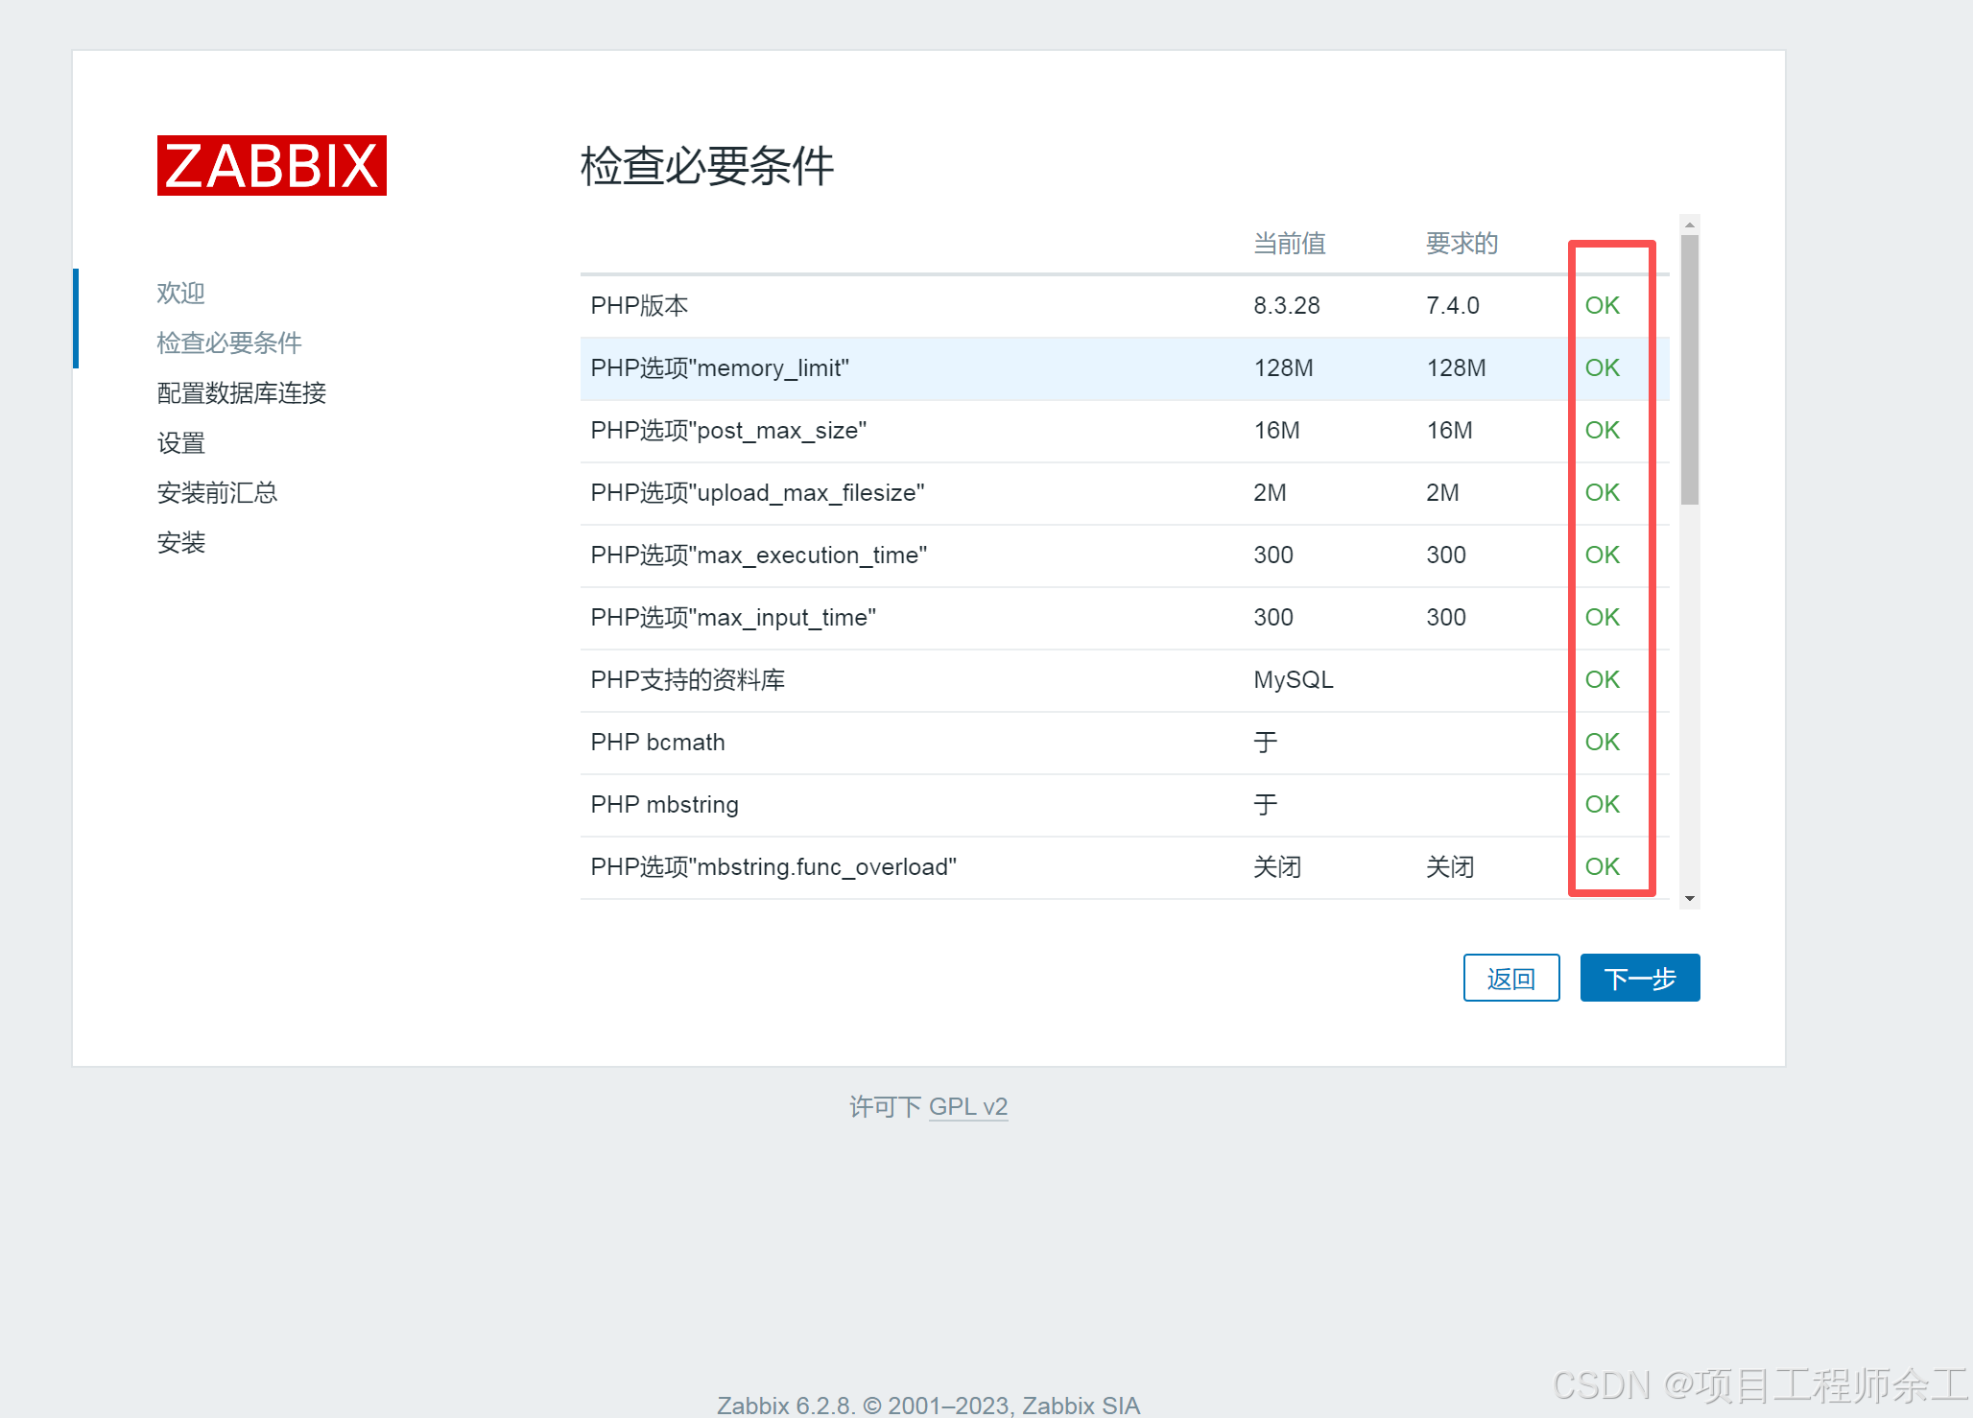Click the 返回 back button

tap(1510, 978)
